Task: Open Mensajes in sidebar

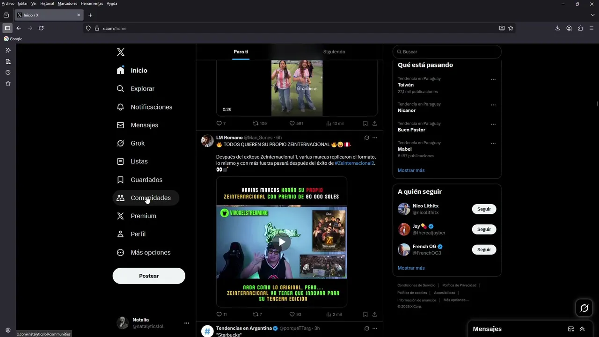Action: point(138,125)
